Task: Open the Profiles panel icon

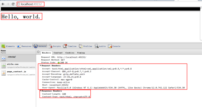Action: tap(81, 46)
